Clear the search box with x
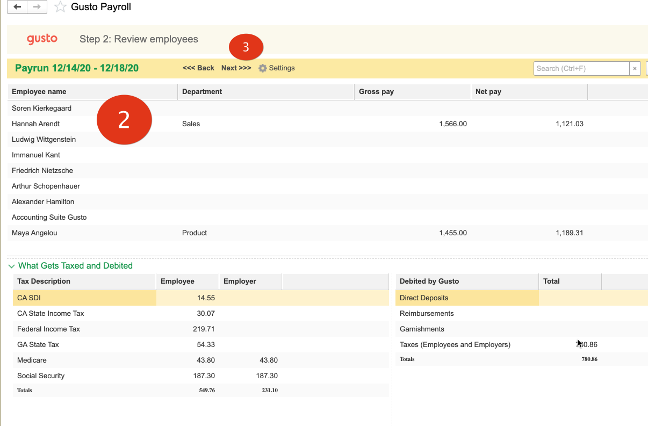This screenshot has height=426, width=648. pos(635,68)
